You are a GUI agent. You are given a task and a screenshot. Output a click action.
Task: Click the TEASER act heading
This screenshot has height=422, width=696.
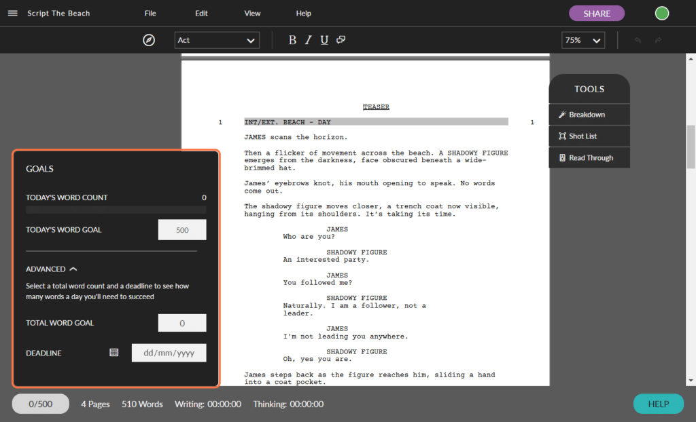click(376, 107)
